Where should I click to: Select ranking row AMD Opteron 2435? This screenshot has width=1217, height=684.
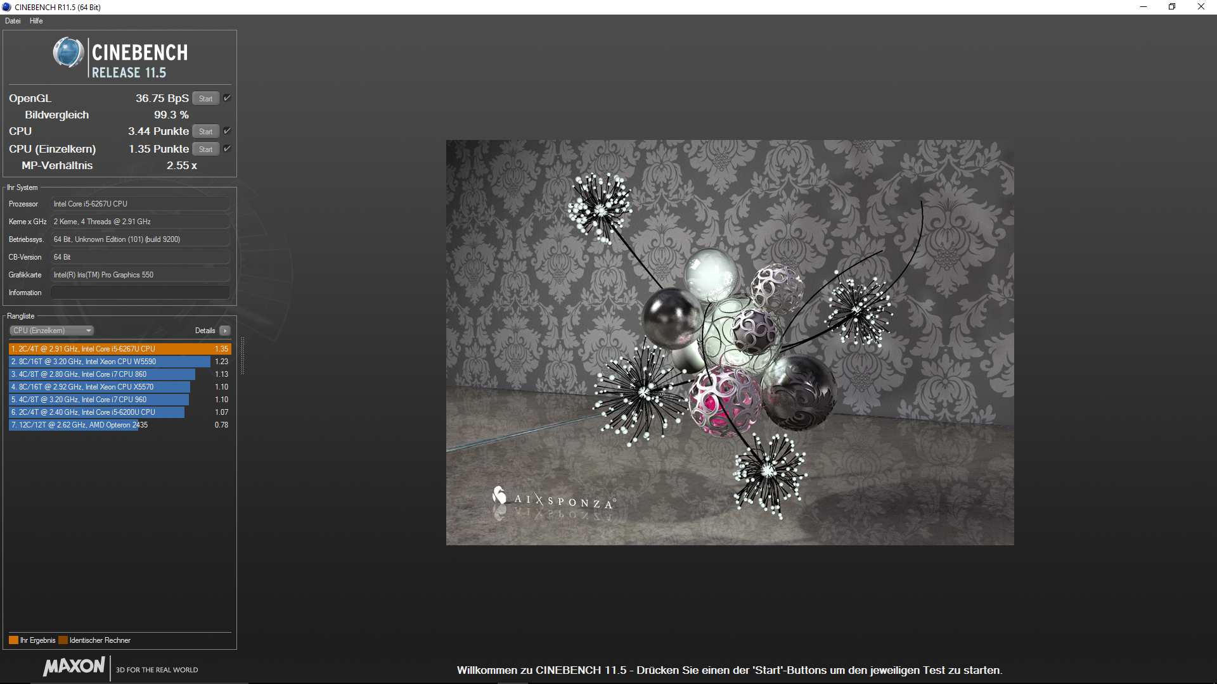coord(120,425)
